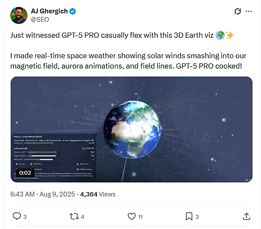
Task: Like the tweet with heart icon
Action: pyautogui.click(x=131, y=216)
